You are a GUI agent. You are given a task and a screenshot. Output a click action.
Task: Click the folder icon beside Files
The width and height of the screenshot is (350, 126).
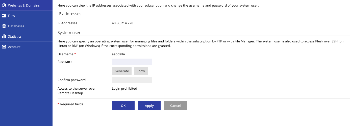(4, 16)
